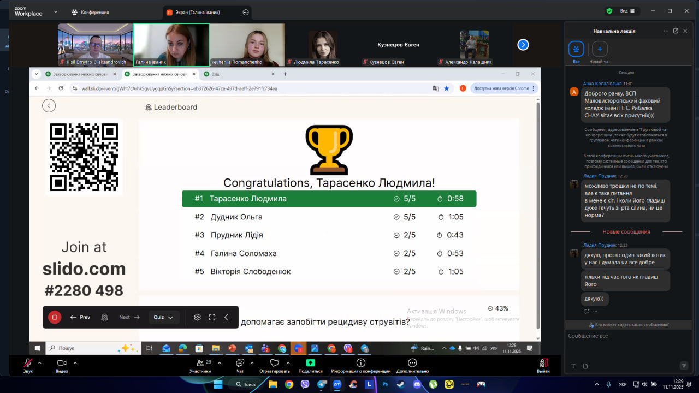Unmute the microphone with Звук button

(x=28, y=363)
